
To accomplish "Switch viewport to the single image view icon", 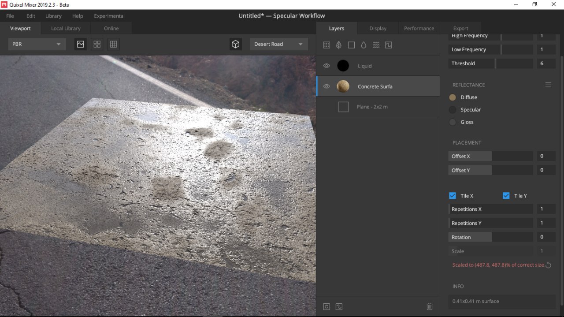I will (x=81, y=44).
